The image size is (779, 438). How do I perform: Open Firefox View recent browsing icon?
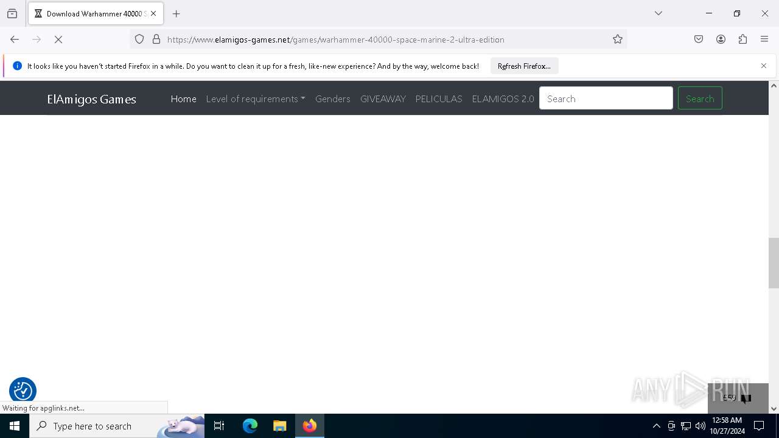(12, 13)
